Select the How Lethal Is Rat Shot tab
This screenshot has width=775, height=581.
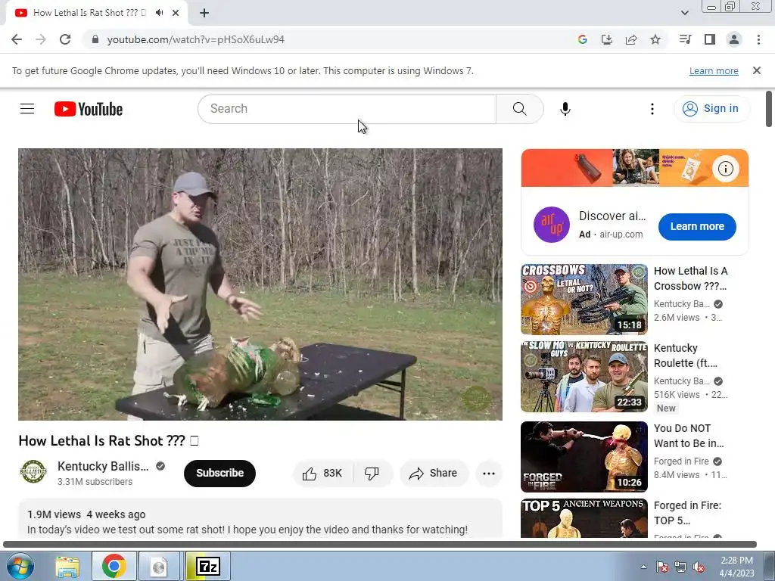point(89,13)
